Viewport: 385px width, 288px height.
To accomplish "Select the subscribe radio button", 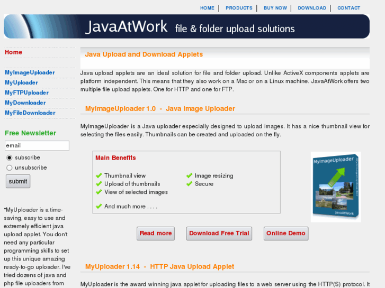I will (x=10, y=157).
